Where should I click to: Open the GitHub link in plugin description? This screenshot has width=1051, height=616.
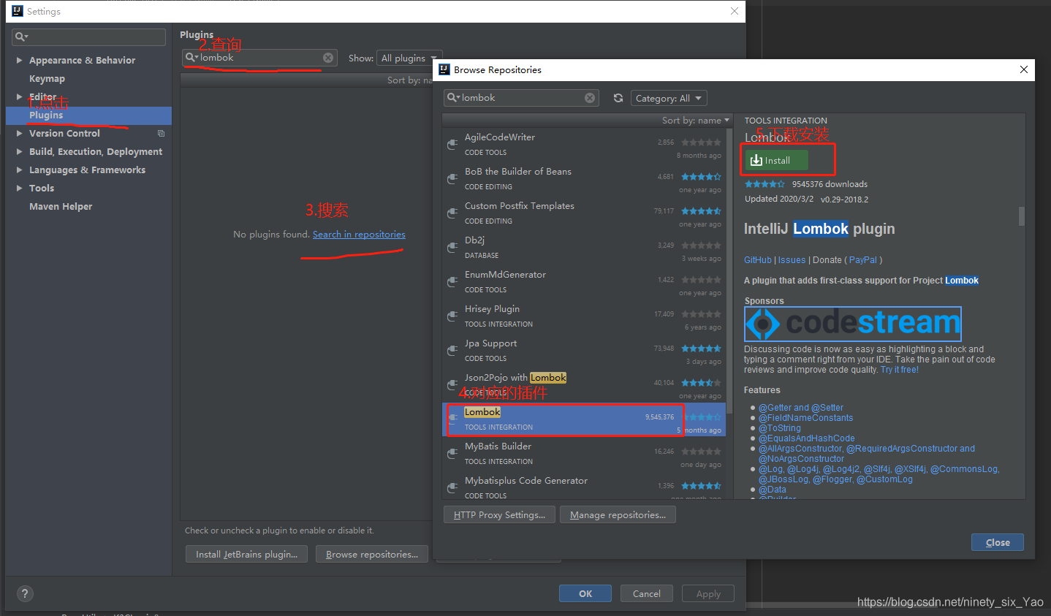pyautogui.click(x=758, y=260)
